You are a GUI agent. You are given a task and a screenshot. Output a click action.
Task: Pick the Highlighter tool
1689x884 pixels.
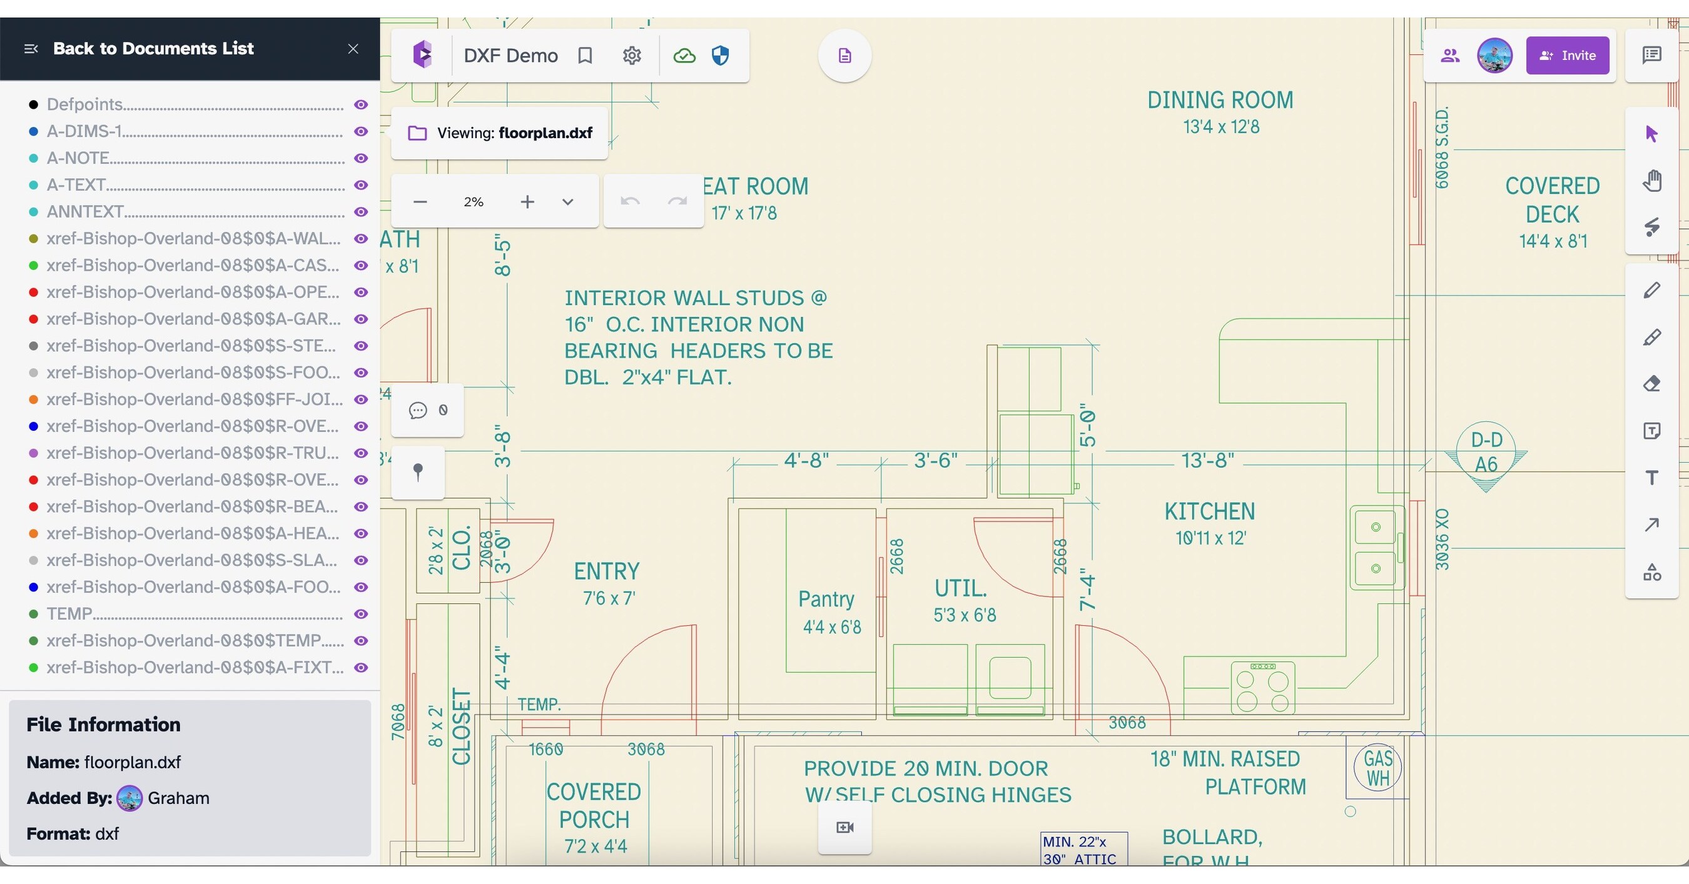1652,337
